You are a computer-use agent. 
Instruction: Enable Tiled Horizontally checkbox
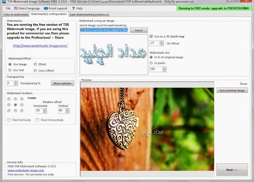coord(37,120)
